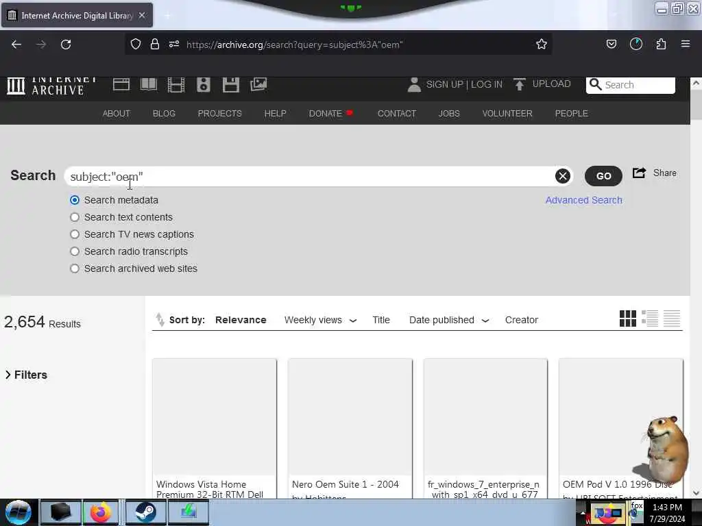Bookmark this page with star icon
This screenshot has height=526, width=702.
[x=542, y=44]
